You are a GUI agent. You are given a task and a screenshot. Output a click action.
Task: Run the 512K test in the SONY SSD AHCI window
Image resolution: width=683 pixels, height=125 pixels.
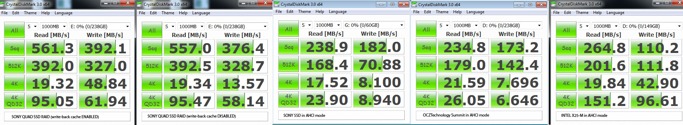(x=289, y=65)
